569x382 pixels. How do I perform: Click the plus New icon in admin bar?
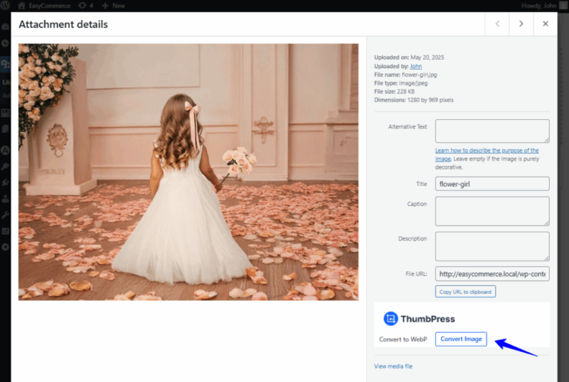coord(106,5)
